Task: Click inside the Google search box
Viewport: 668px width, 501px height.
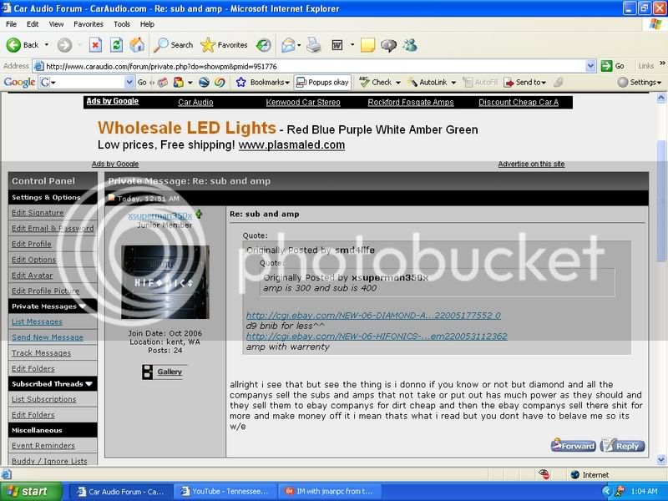Action: [x=88, y=82]
